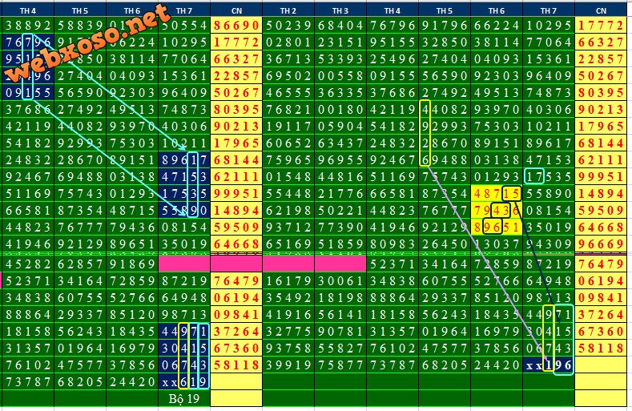Select the 63437 cell
The height and width of the screenshot is (411, 632).
point(340,143)
